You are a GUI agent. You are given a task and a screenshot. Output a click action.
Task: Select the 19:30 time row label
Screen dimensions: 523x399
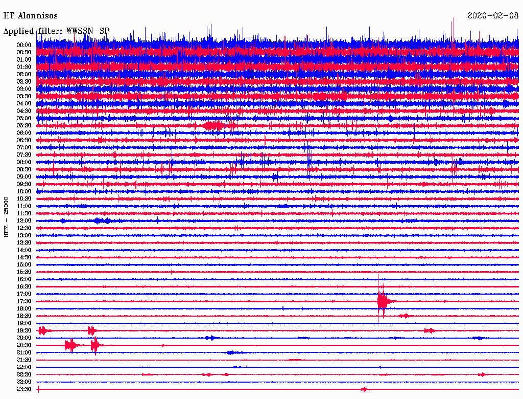coord(24,331)
